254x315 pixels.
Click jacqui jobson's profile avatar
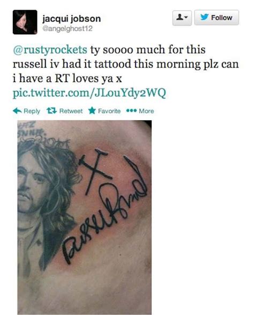coord(25,22)
